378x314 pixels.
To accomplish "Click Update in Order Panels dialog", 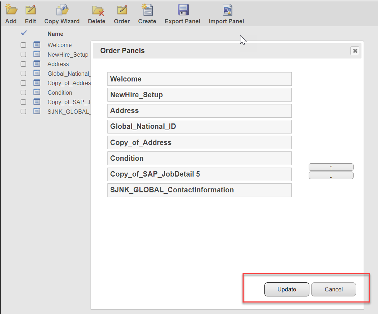I will (x=287, y=290).
